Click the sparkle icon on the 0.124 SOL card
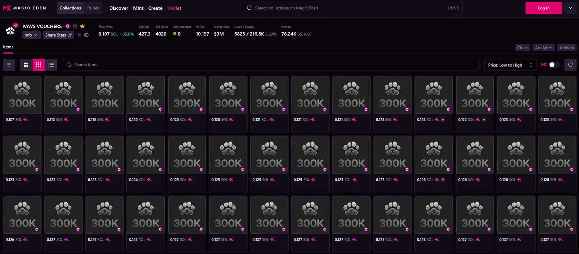This screenshot has height=254, width=579. (149, 179)
